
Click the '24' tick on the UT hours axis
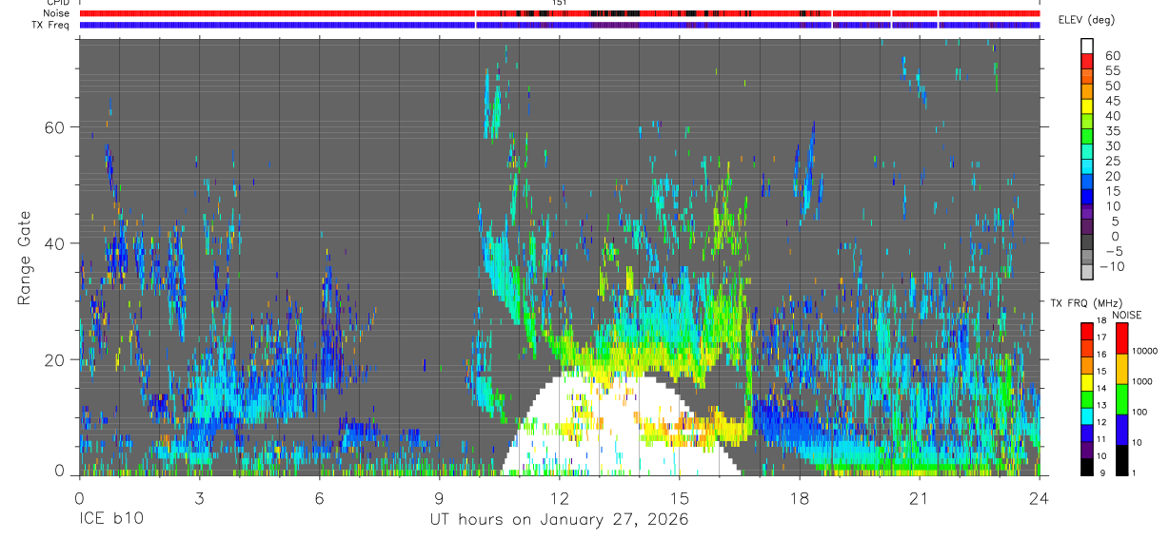(1039, 498)
